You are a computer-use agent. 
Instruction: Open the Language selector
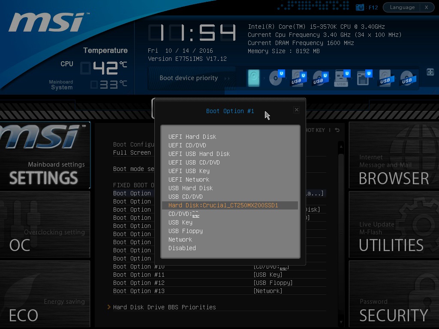pos(402,7)
